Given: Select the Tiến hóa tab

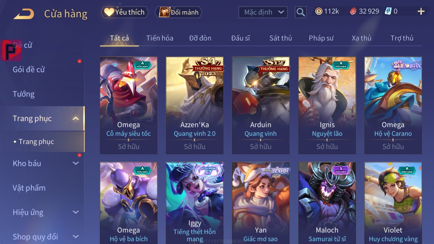Looking at the screenshot, I should pyautogui.click(x=160, y=38).
